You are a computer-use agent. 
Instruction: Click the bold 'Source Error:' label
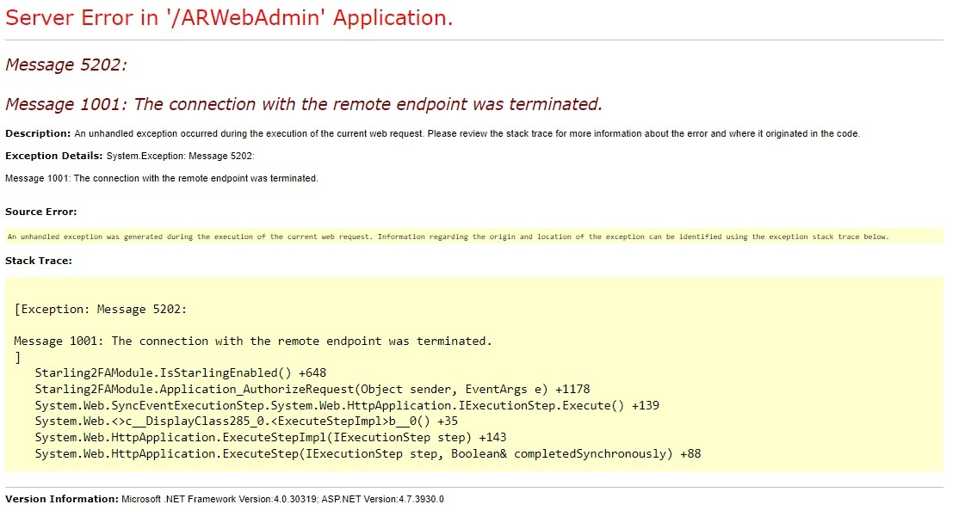tap(40, 211)
